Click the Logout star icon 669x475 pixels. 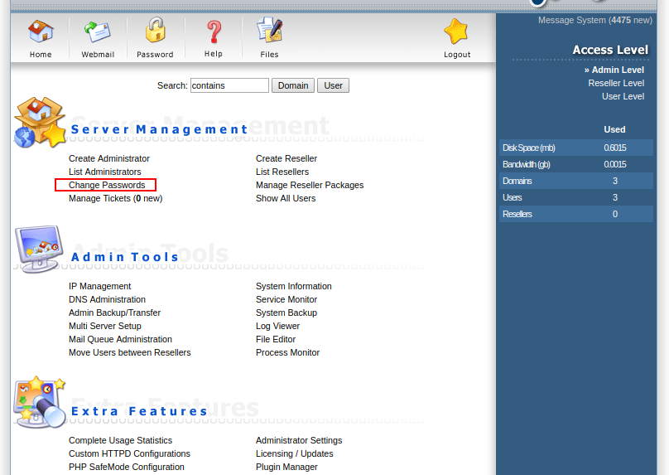click(456, 32)
